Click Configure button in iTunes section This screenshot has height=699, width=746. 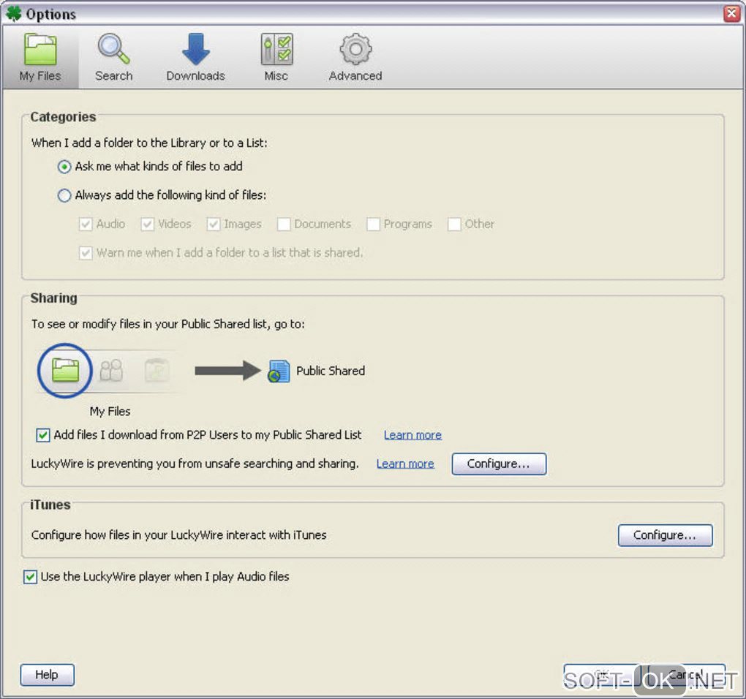pyautogui.click(x=665, y=535)
